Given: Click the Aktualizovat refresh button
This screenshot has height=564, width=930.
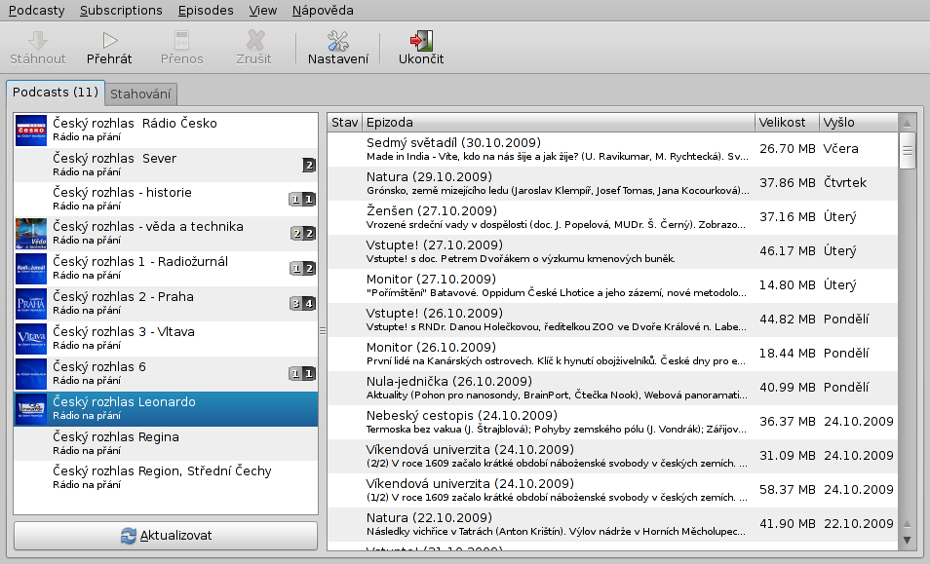Looking at the screenshot, I should click(166, 536).
